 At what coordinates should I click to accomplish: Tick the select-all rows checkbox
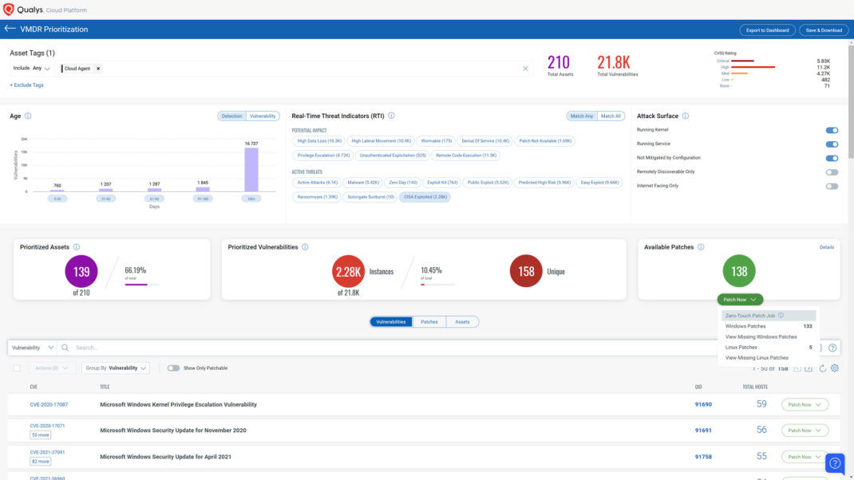pos(17,368)
